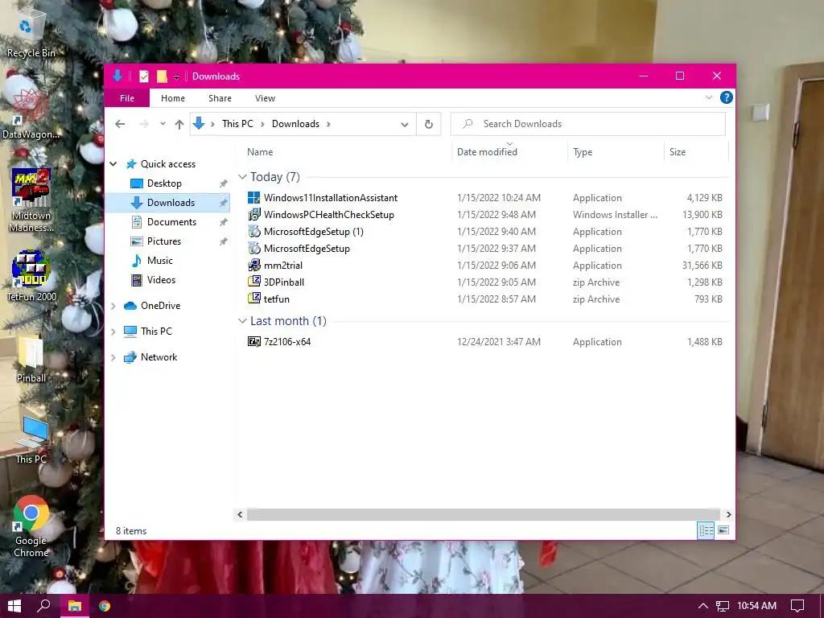This screenshot has width=824, height=618.
Task: Click Chrome icon on the taskbar
Action: tap(105, 606)
